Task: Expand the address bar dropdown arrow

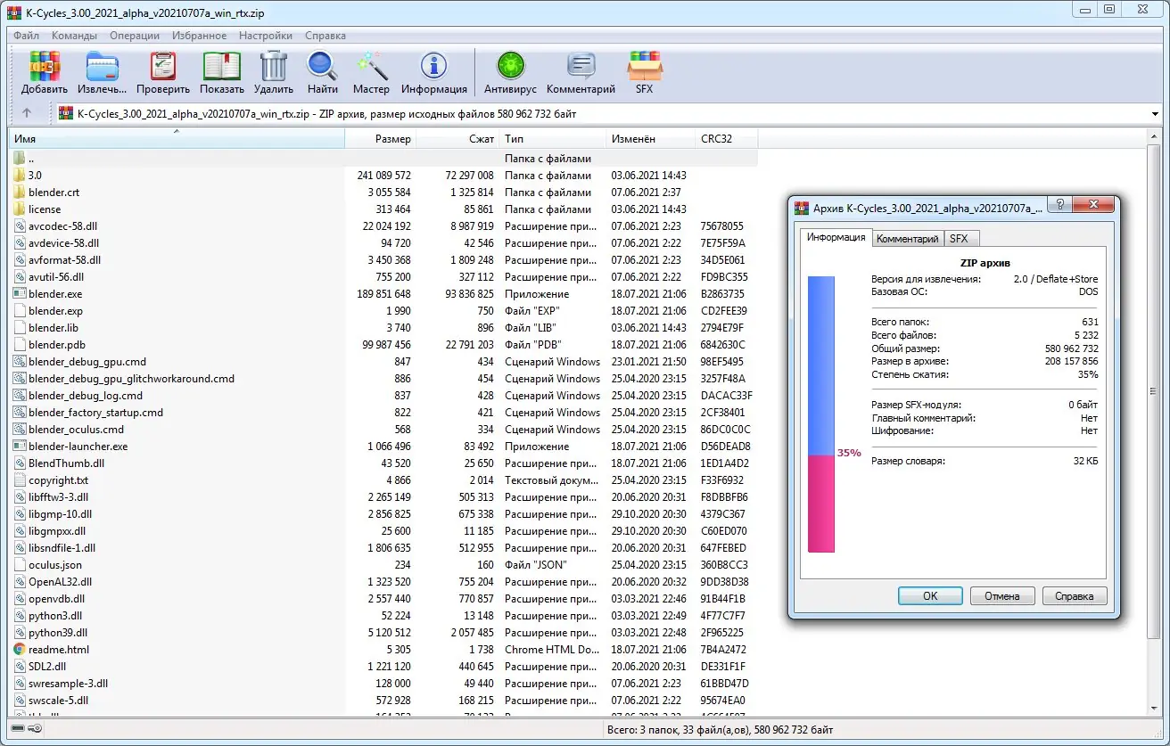Action: [1156, 114]
